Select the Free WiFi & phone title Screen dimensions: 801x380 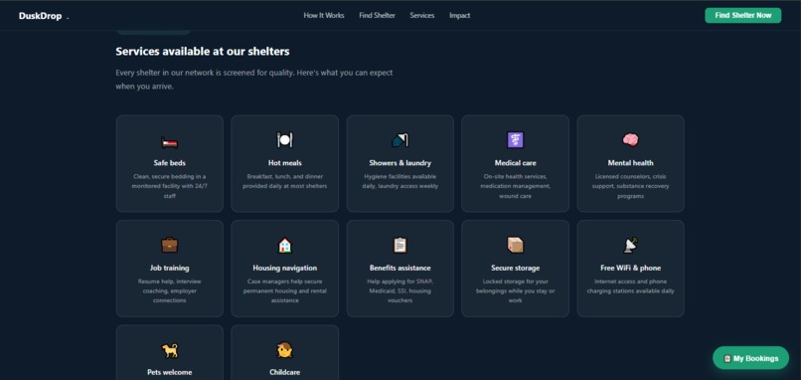(630, 268)
